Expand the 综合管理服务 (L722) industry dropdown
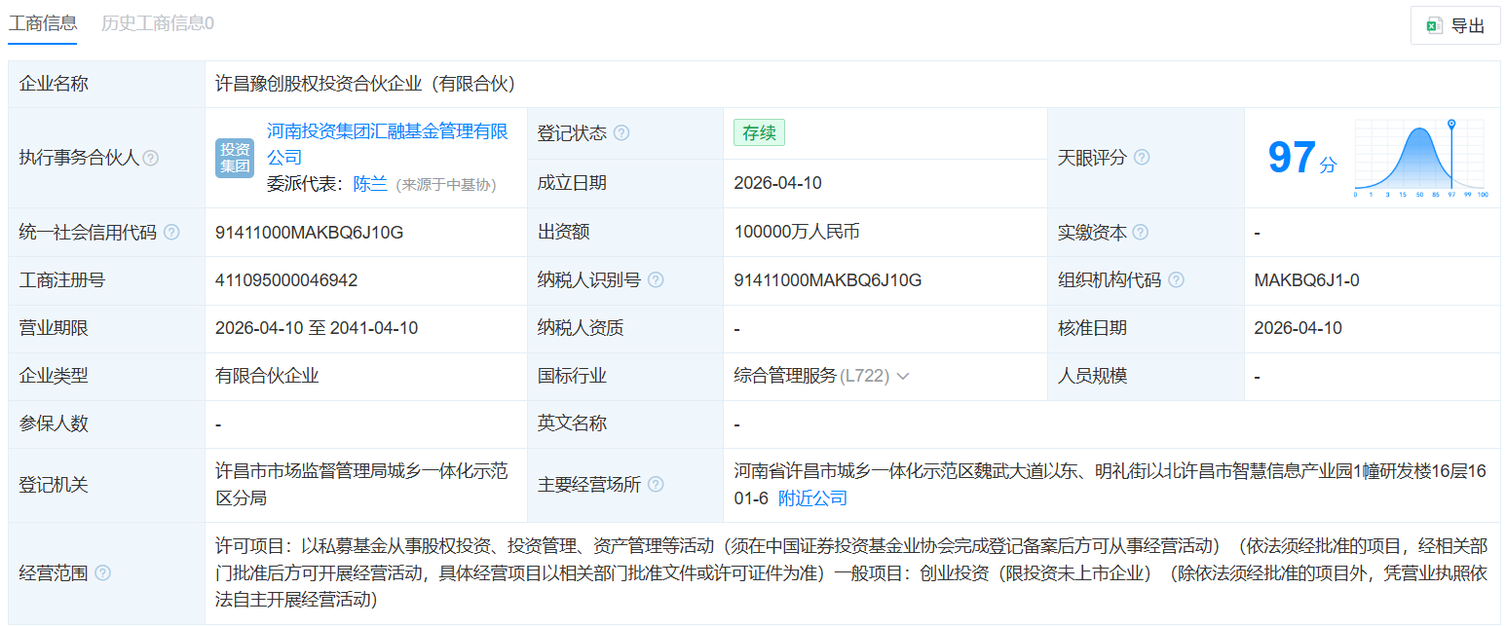 [x=902, y=375]
